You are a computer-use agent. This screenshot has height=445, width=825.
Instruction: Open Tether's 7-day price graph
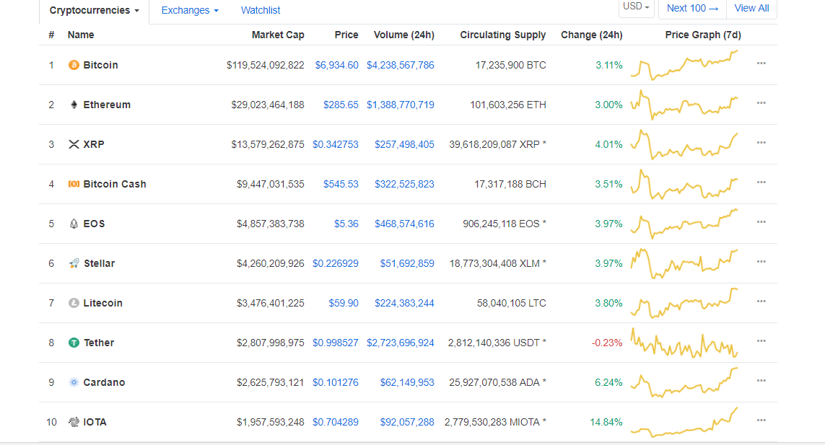click(x=684, y=343)
